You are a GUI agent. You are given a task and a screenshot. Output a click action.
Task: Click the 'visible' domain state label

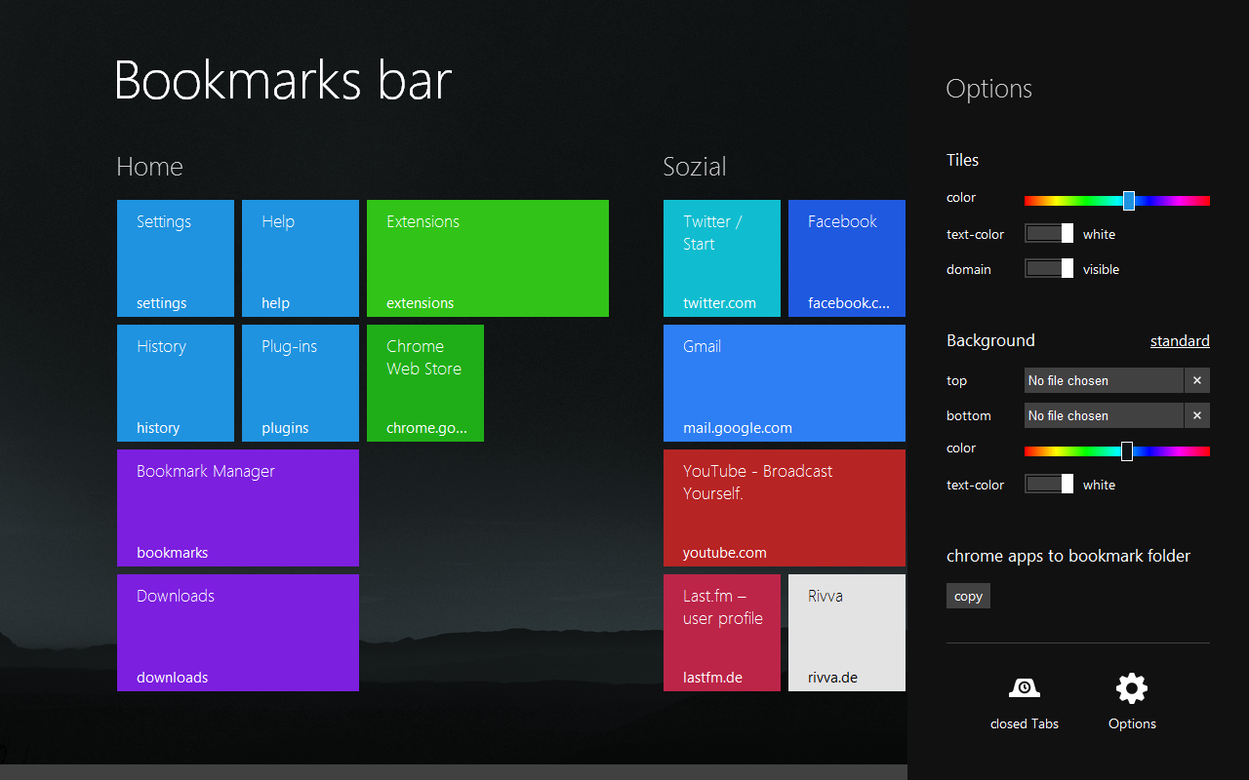(x=1102, y=269)
